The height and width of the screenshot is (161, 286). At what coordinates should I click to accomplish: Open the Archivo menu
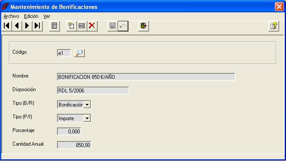click(x=11, y=16)
